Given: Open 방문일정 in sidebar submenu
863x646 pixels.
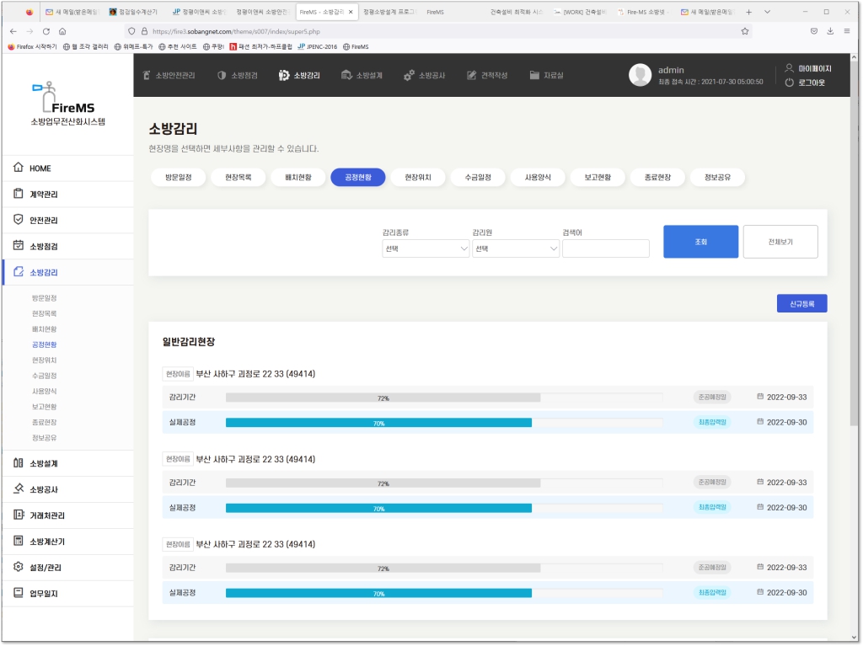Looking at the screenshot, I should (45, 298).
